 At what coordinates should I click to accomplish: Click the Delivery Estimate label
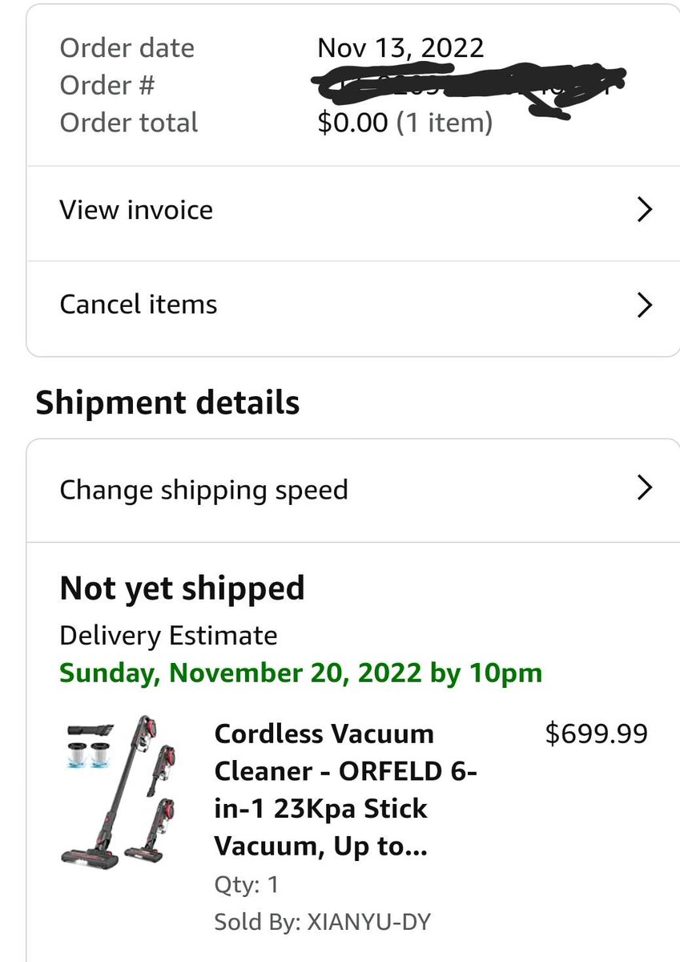click(168, 636)
